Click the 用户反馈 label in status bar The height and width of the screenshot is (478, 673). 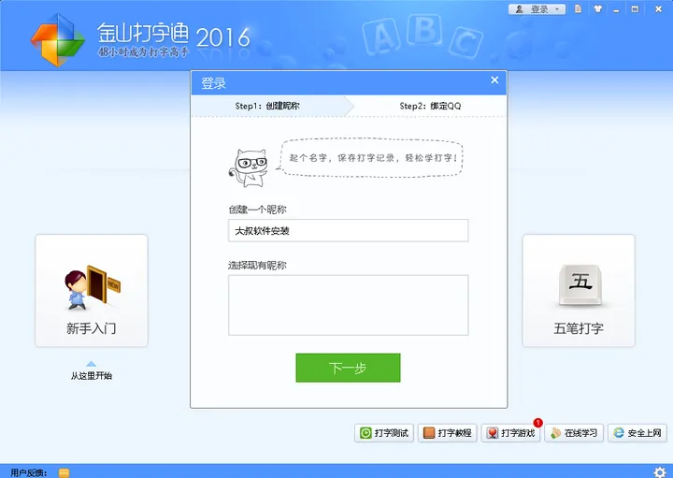click(x=29, y=472)
